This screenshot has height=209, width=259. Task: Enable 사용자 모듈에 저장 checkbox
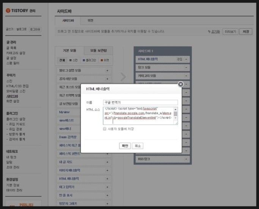(x=105, y=129)
